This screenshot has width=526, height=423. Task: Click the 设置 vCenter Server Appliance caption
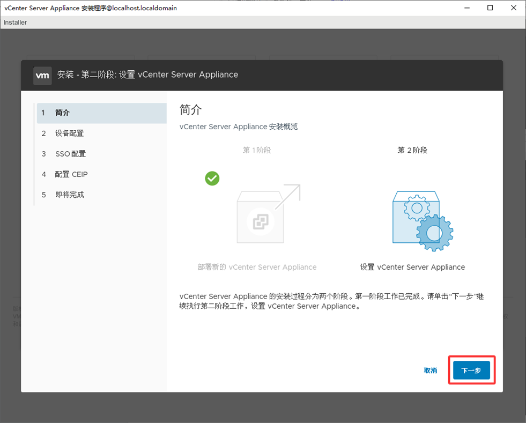(412, 267)
